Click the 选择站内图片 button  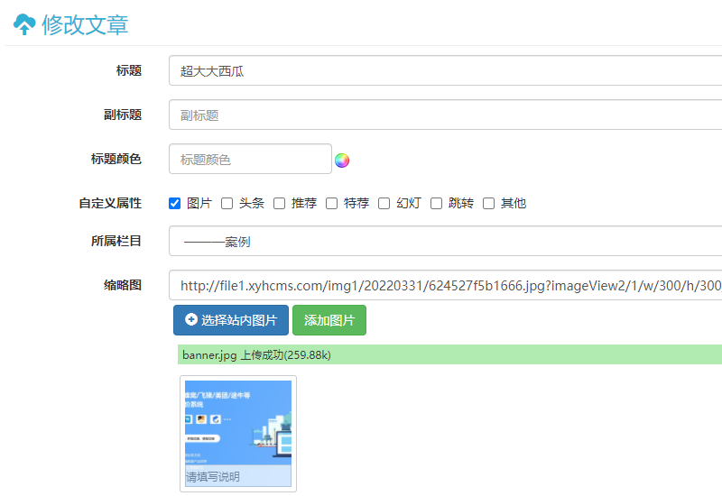coord(231,320)
